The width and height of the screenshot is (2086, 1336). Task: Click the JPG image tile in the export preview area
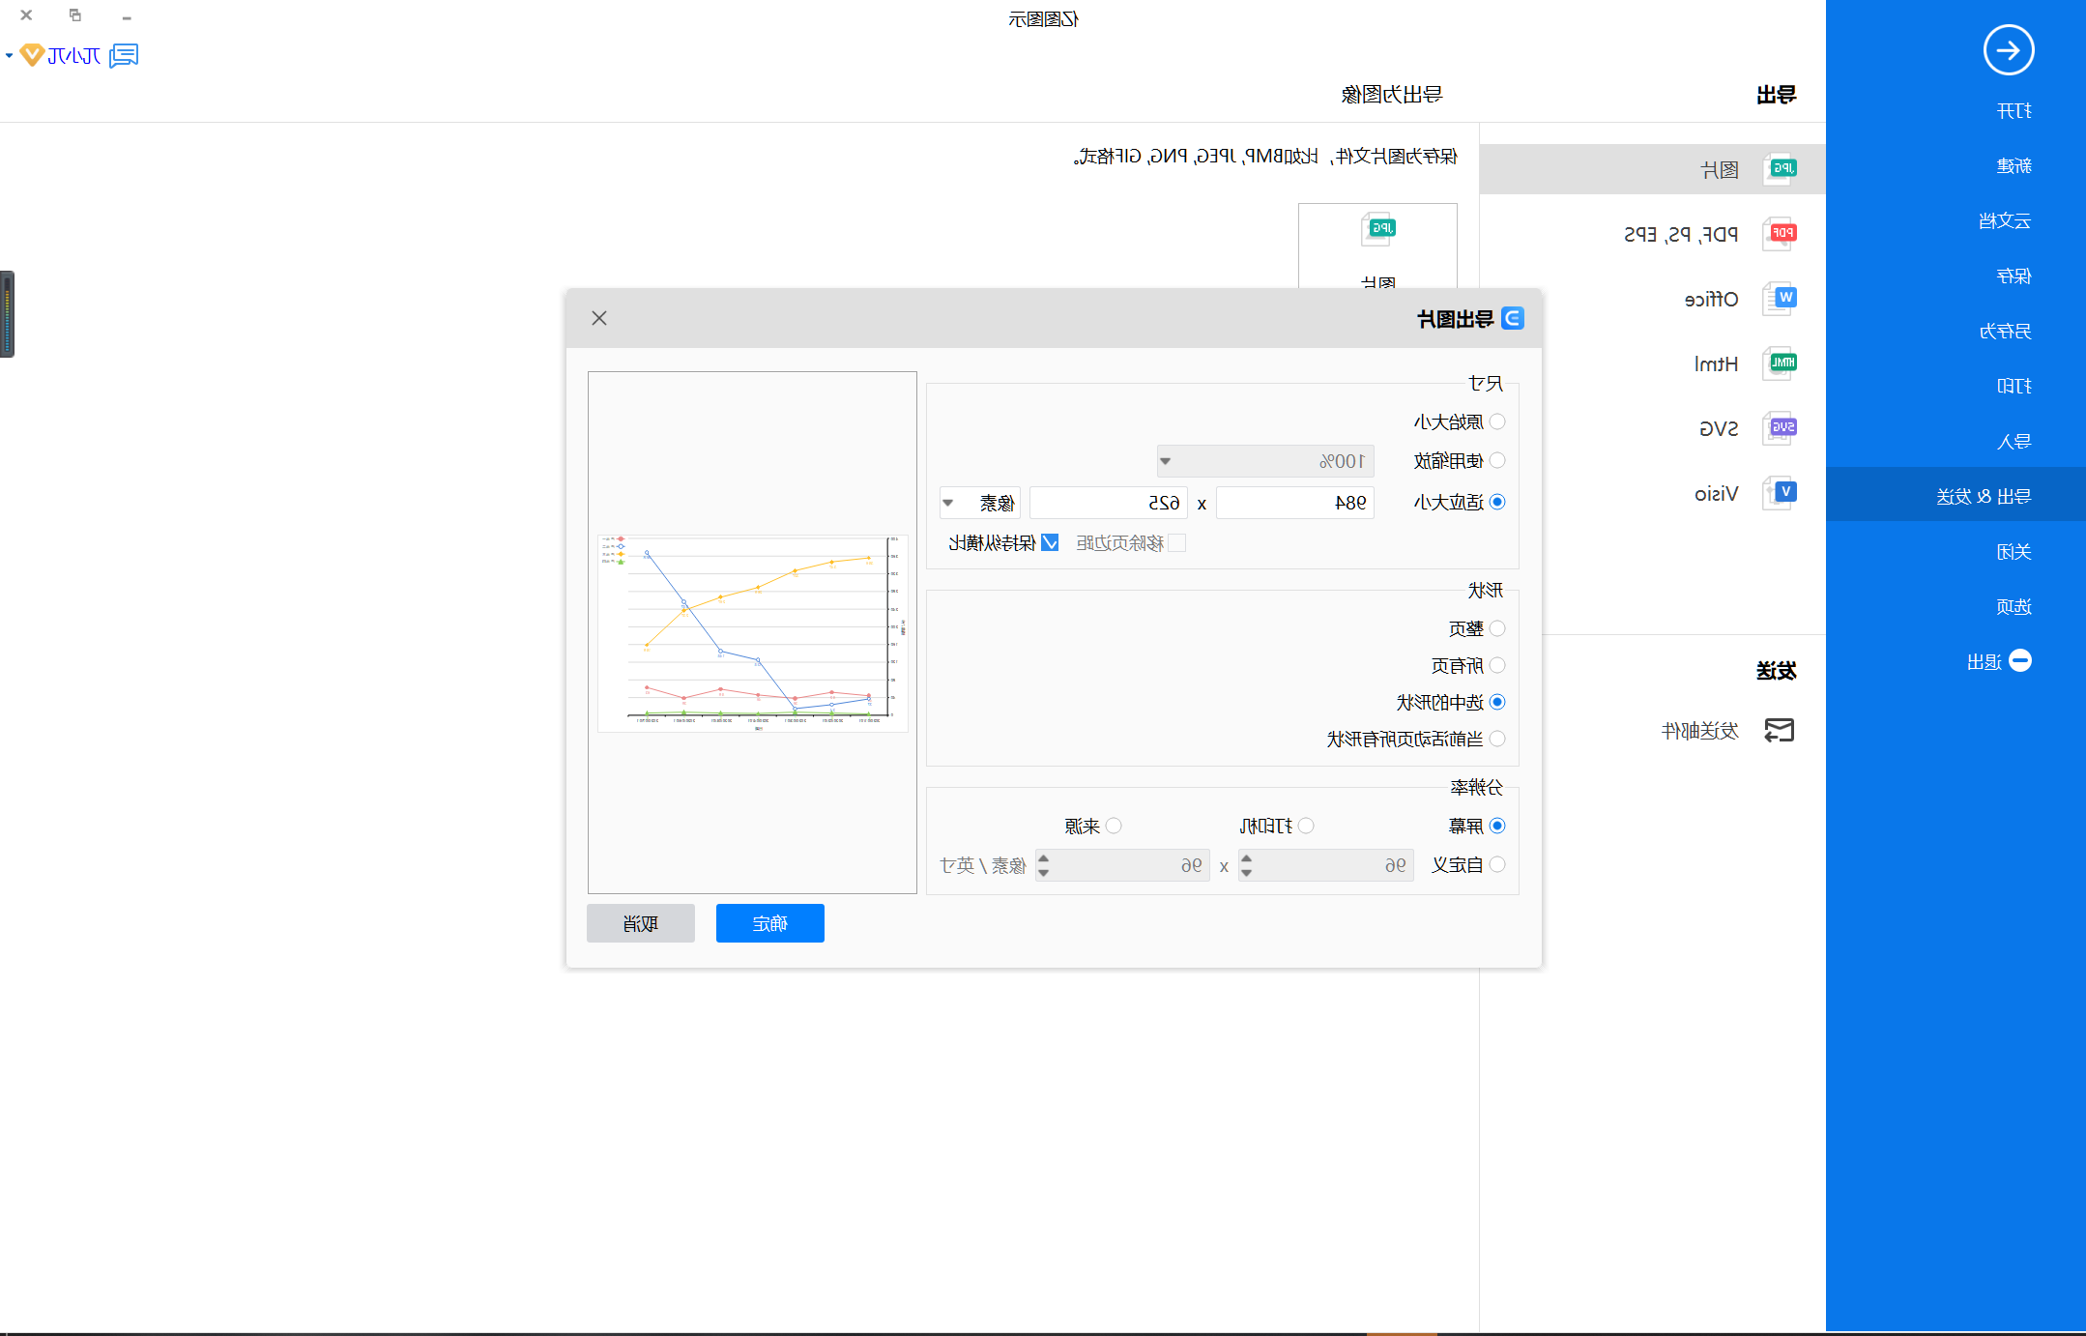pyautogui.click(x=1377, y=247)
